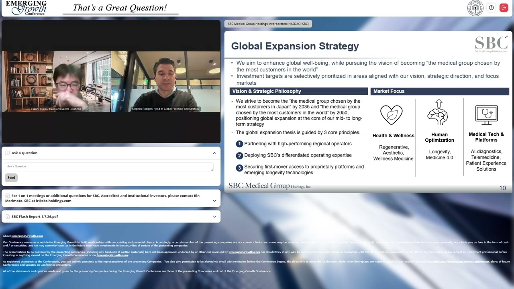The image size is (514, 289).
Task: Click the slide page number 10
Action: (502, 188)
